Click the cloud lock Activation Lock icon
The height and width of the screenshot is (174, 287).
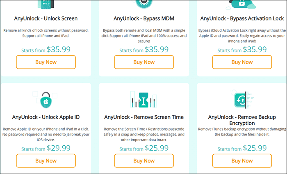pos(241,5)
